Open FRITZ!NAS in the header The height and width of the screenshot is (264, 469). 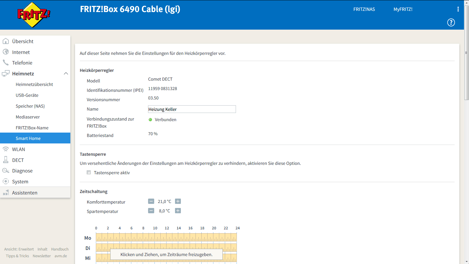[364, 9]
